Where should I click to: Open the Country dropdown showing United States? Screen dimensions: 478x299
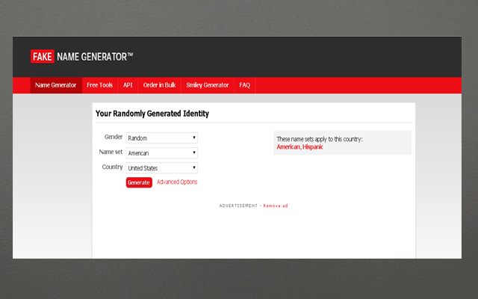(x=161, y=168)
